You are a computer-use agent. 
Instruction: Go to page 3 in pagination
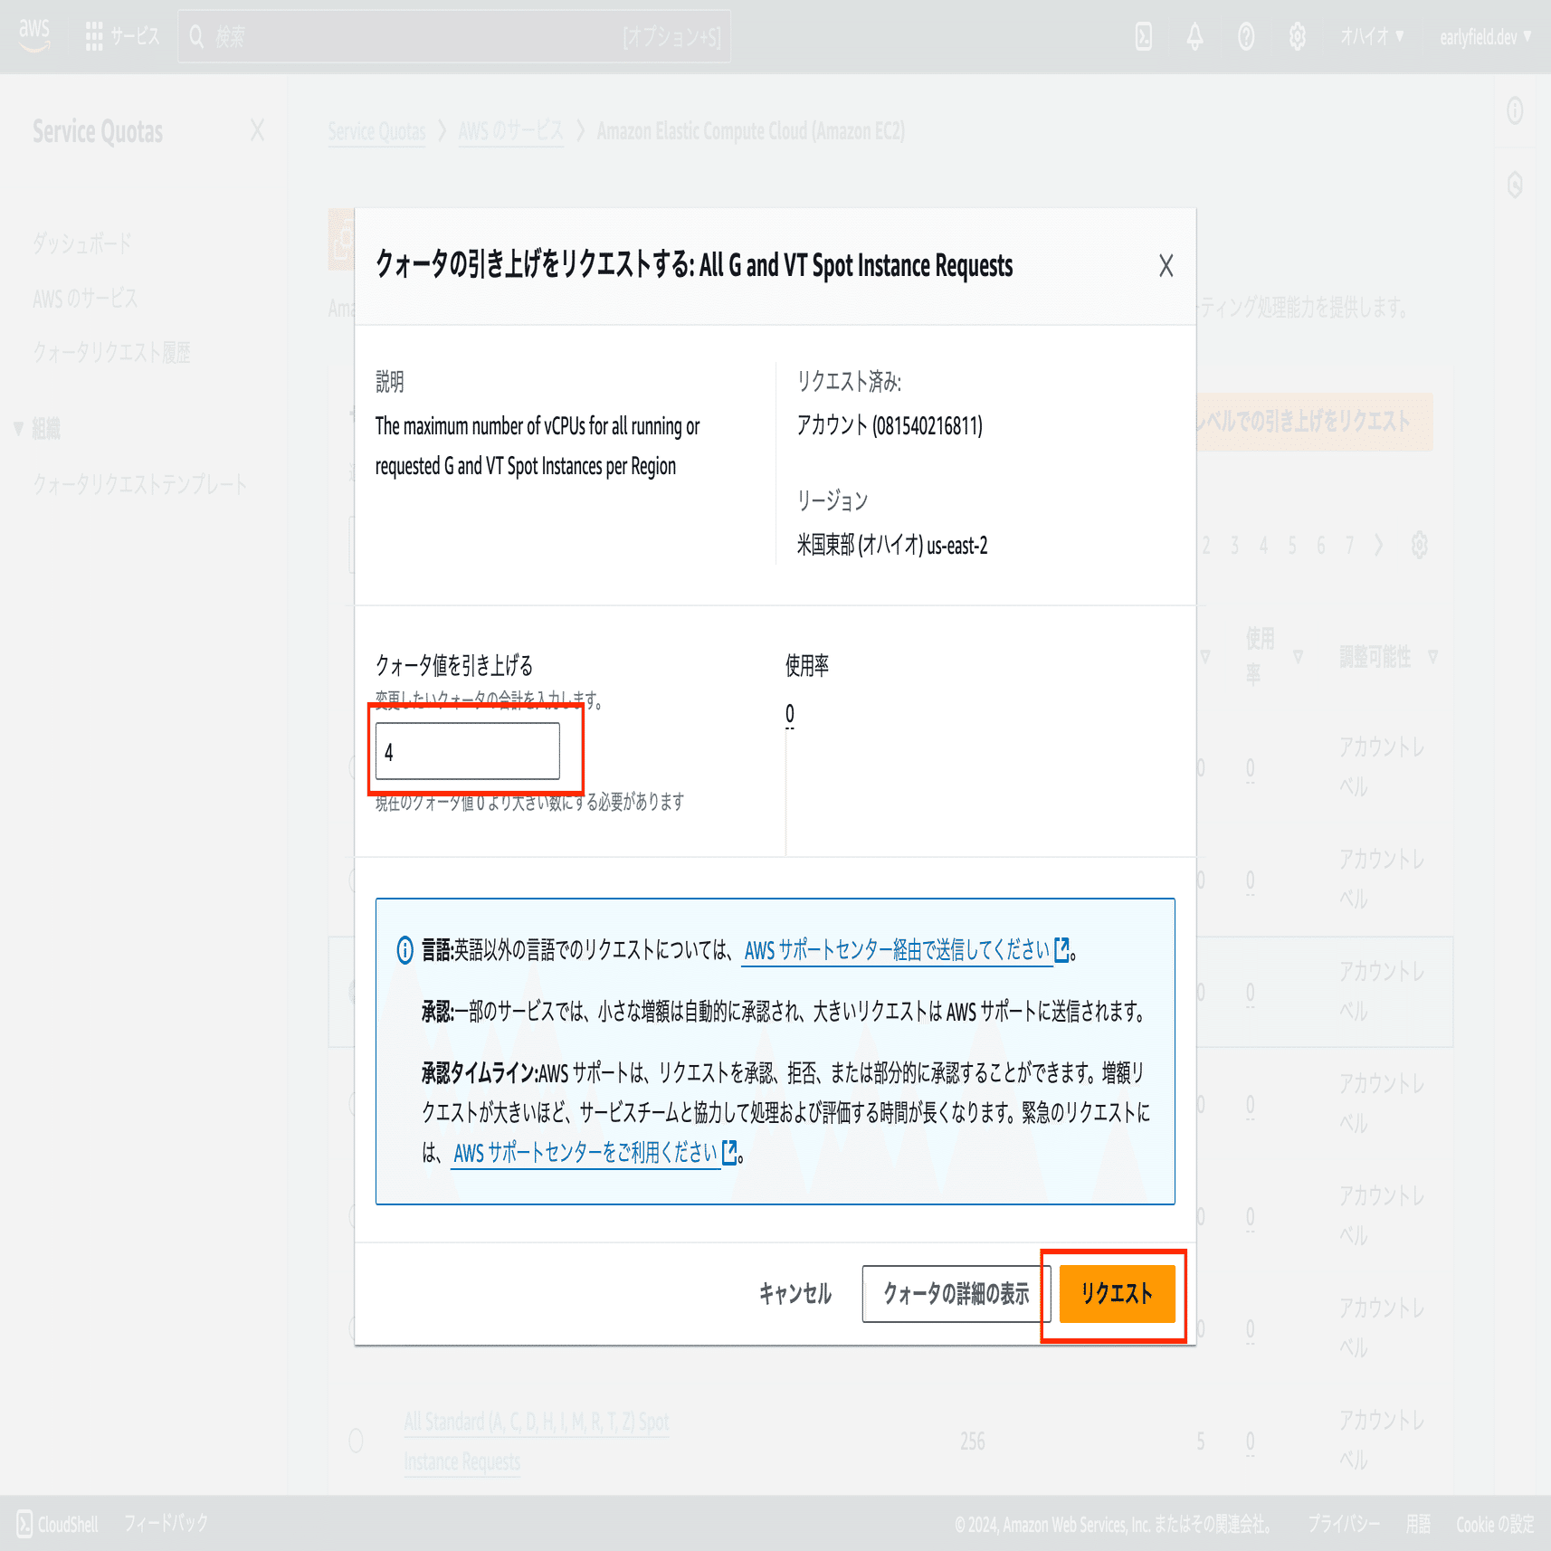1234,545
